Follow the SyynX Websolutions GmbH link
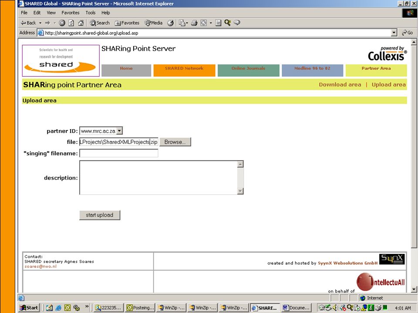The height and width of the screenshot is (313, 418). click(x=347, y=263)
